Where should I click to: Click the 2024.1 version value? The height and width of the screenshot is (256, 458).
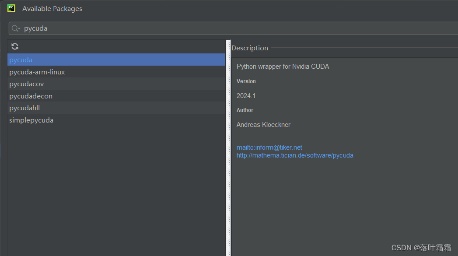(246, 96)
